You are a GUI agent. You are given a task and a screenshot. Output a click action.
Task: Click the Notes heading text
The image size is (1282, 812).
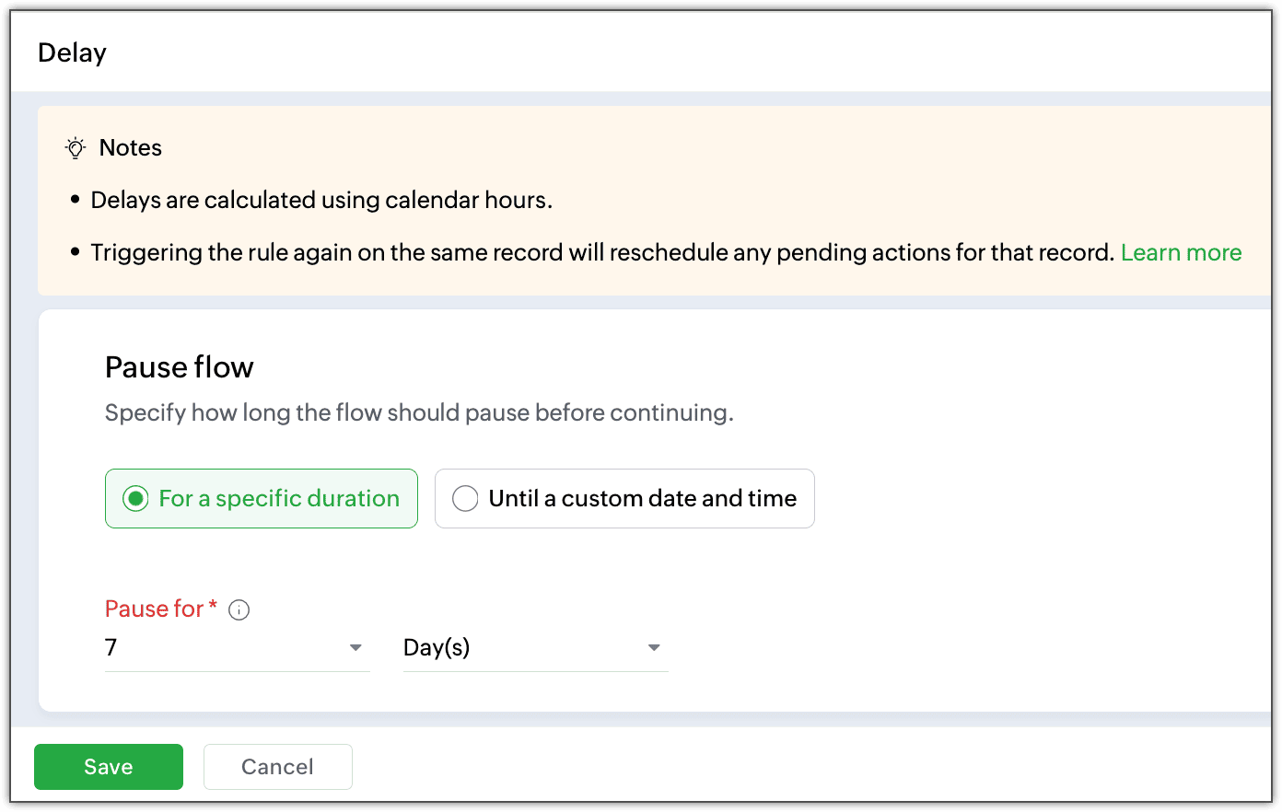[131, 147]
